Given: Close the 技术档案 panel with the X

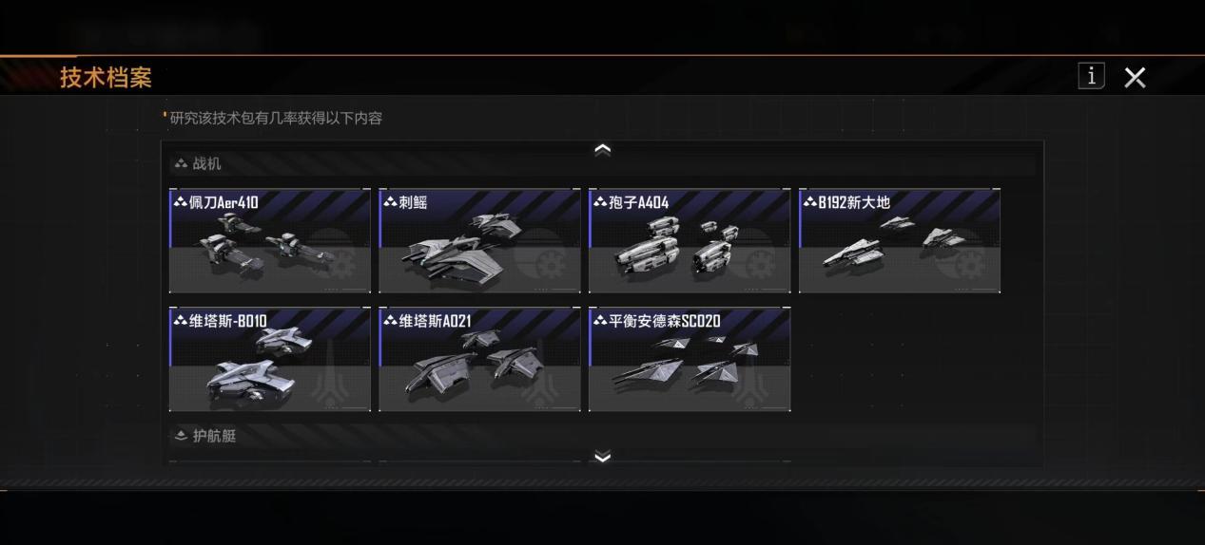Looking at the screenshot, I should 1135,78.
